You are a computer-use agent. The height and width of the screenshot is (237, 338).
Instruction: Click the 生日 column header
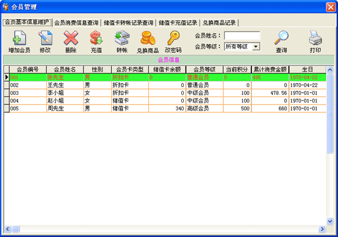pyautogui.click(x=308, y=69)
